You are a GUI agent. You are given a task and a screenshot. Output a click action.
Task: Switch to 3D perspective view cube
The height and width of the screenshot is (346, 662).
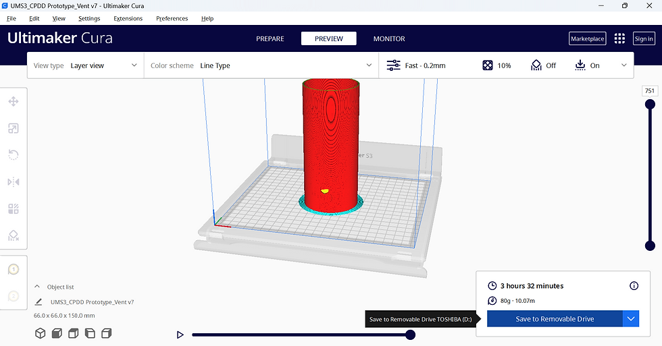tap(40, 333)
